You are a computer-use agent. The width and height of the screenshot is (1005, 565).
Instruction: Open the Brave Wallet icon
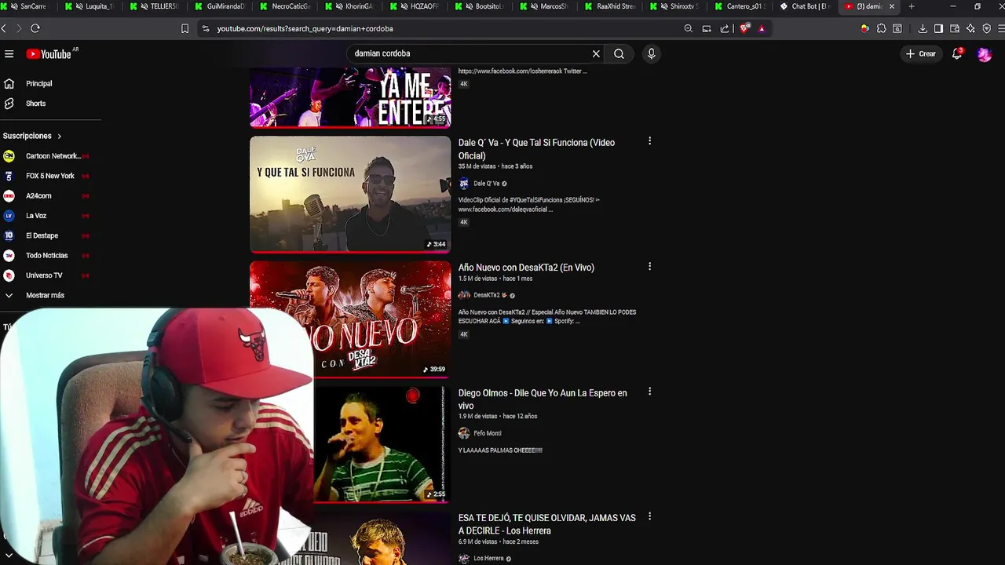click(955, 28)
